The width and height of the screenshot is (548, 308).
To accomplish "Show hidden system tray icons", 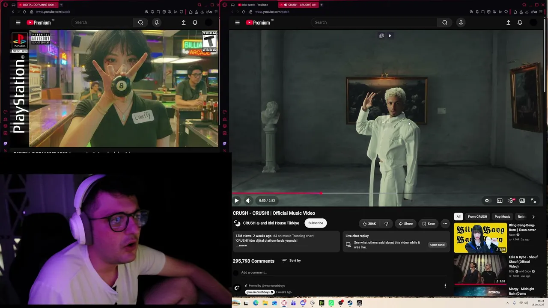I will [x=508, y=303].
